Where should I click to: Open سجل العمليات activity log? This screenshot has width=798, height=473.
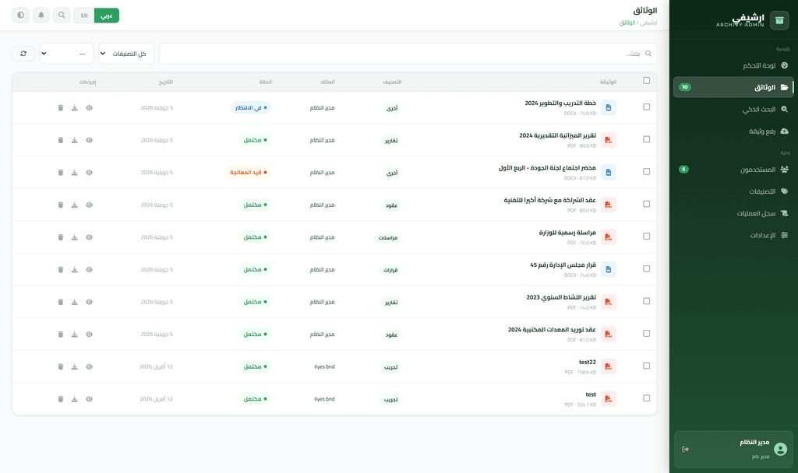733,213
